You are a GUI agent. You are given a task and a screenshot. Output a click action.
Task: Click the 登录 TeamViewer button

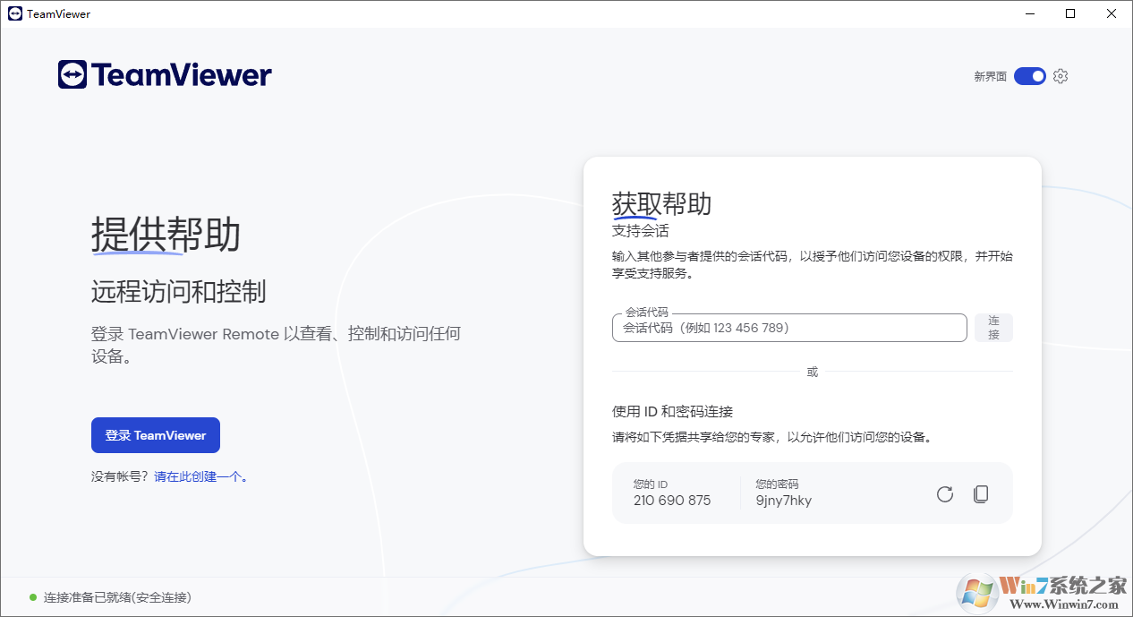(155, 434)
